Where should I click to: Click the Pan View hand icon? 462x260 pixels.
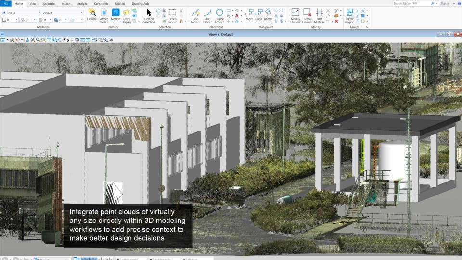(60, 40)
